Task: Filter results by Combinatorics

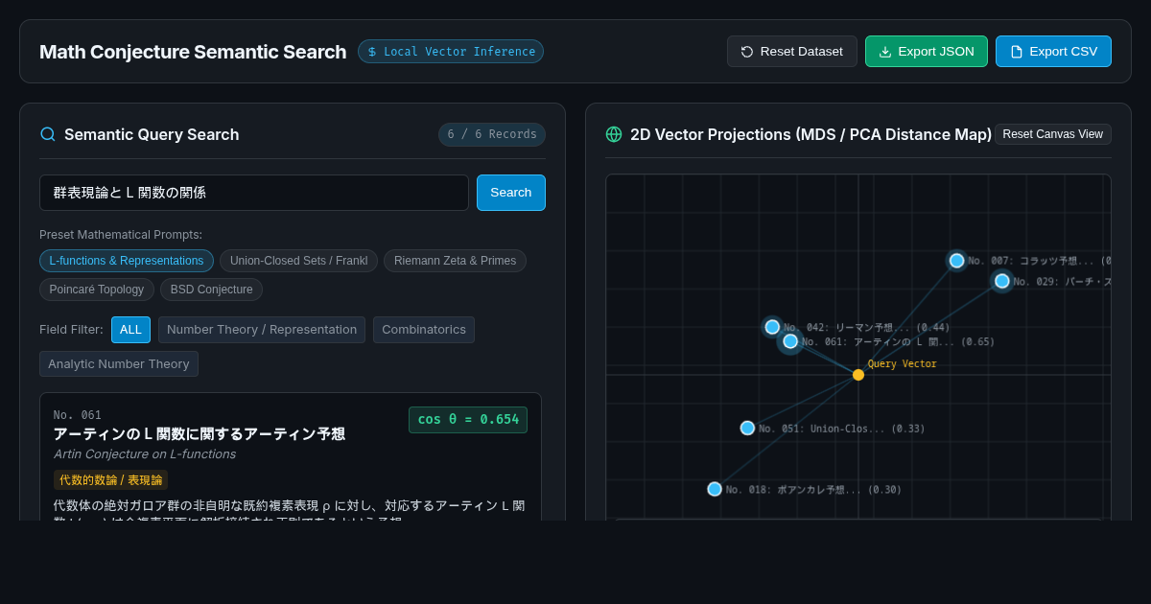Action: 424,330
